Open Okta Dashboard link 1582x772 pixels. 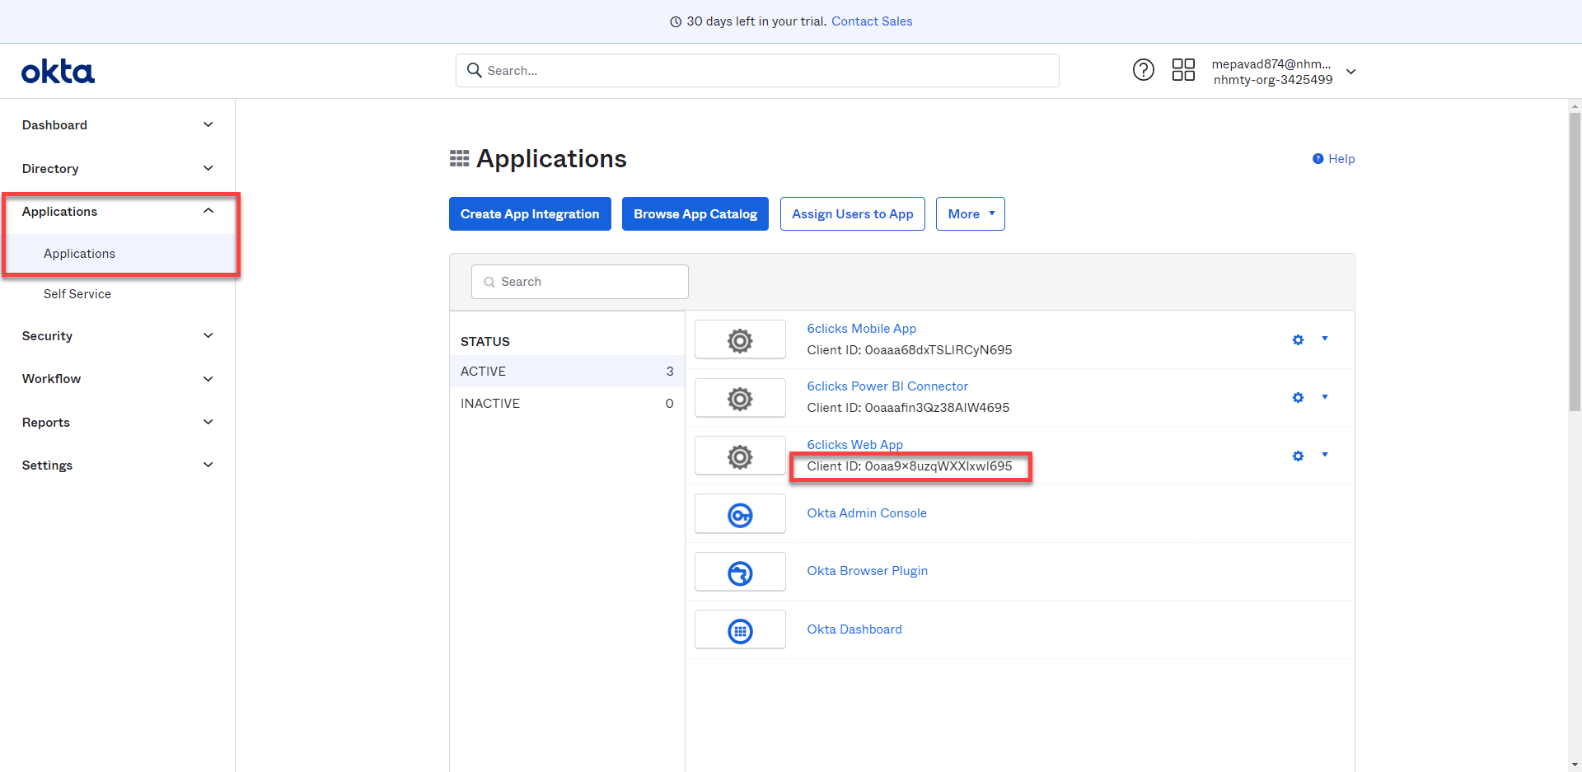854,629
